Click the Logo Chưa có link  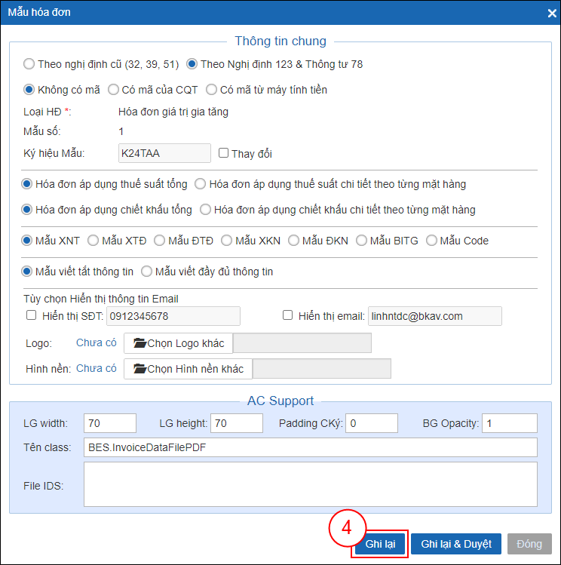pos(97,342)
